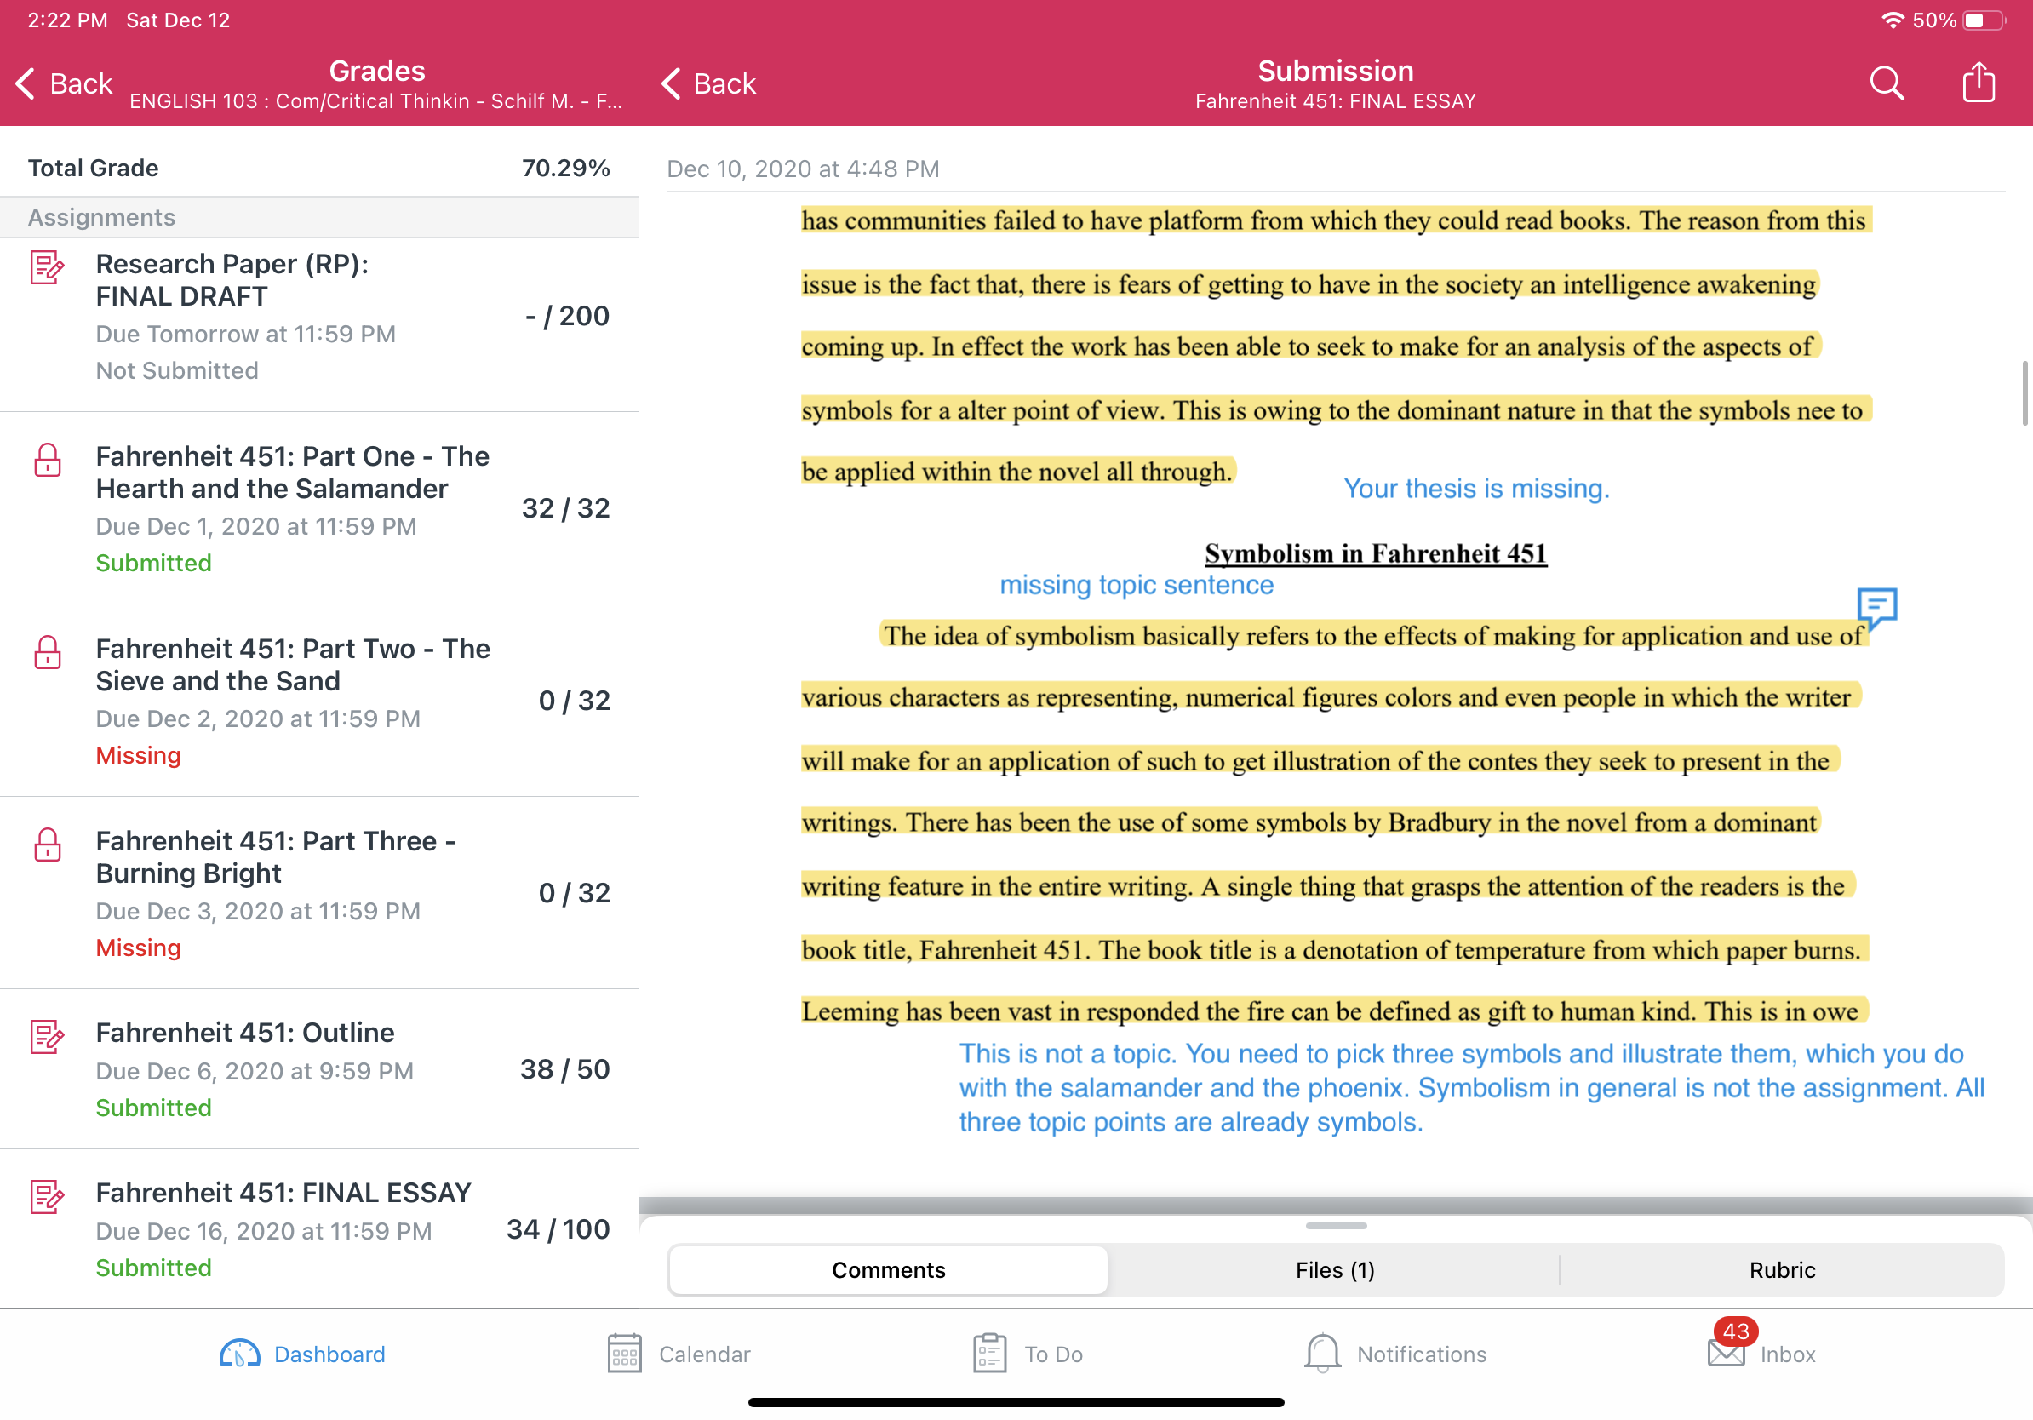The width and height of the screenshot is (2033, 1420).
Task: Tap the search icon in Submission header
Action: point(1886,83)
